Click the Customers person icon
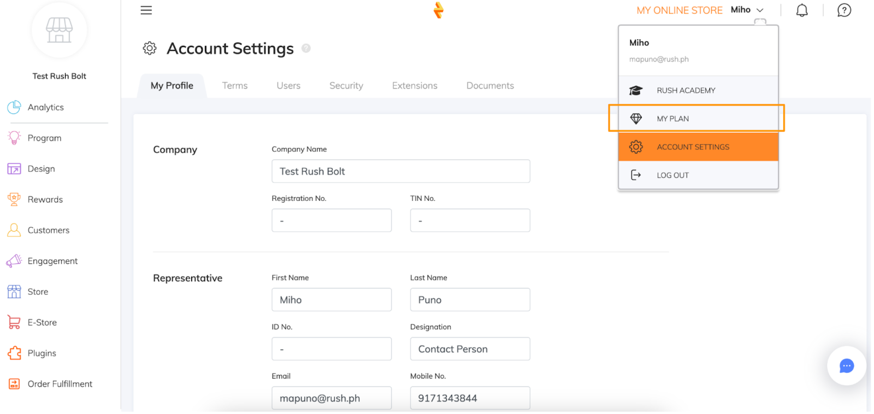 pos(14,230)
